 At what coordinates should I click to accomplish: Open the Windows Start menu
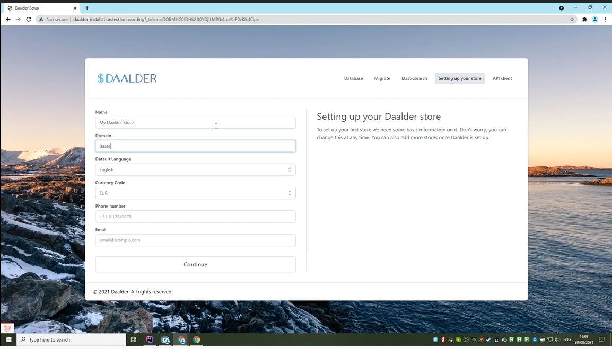8,339
